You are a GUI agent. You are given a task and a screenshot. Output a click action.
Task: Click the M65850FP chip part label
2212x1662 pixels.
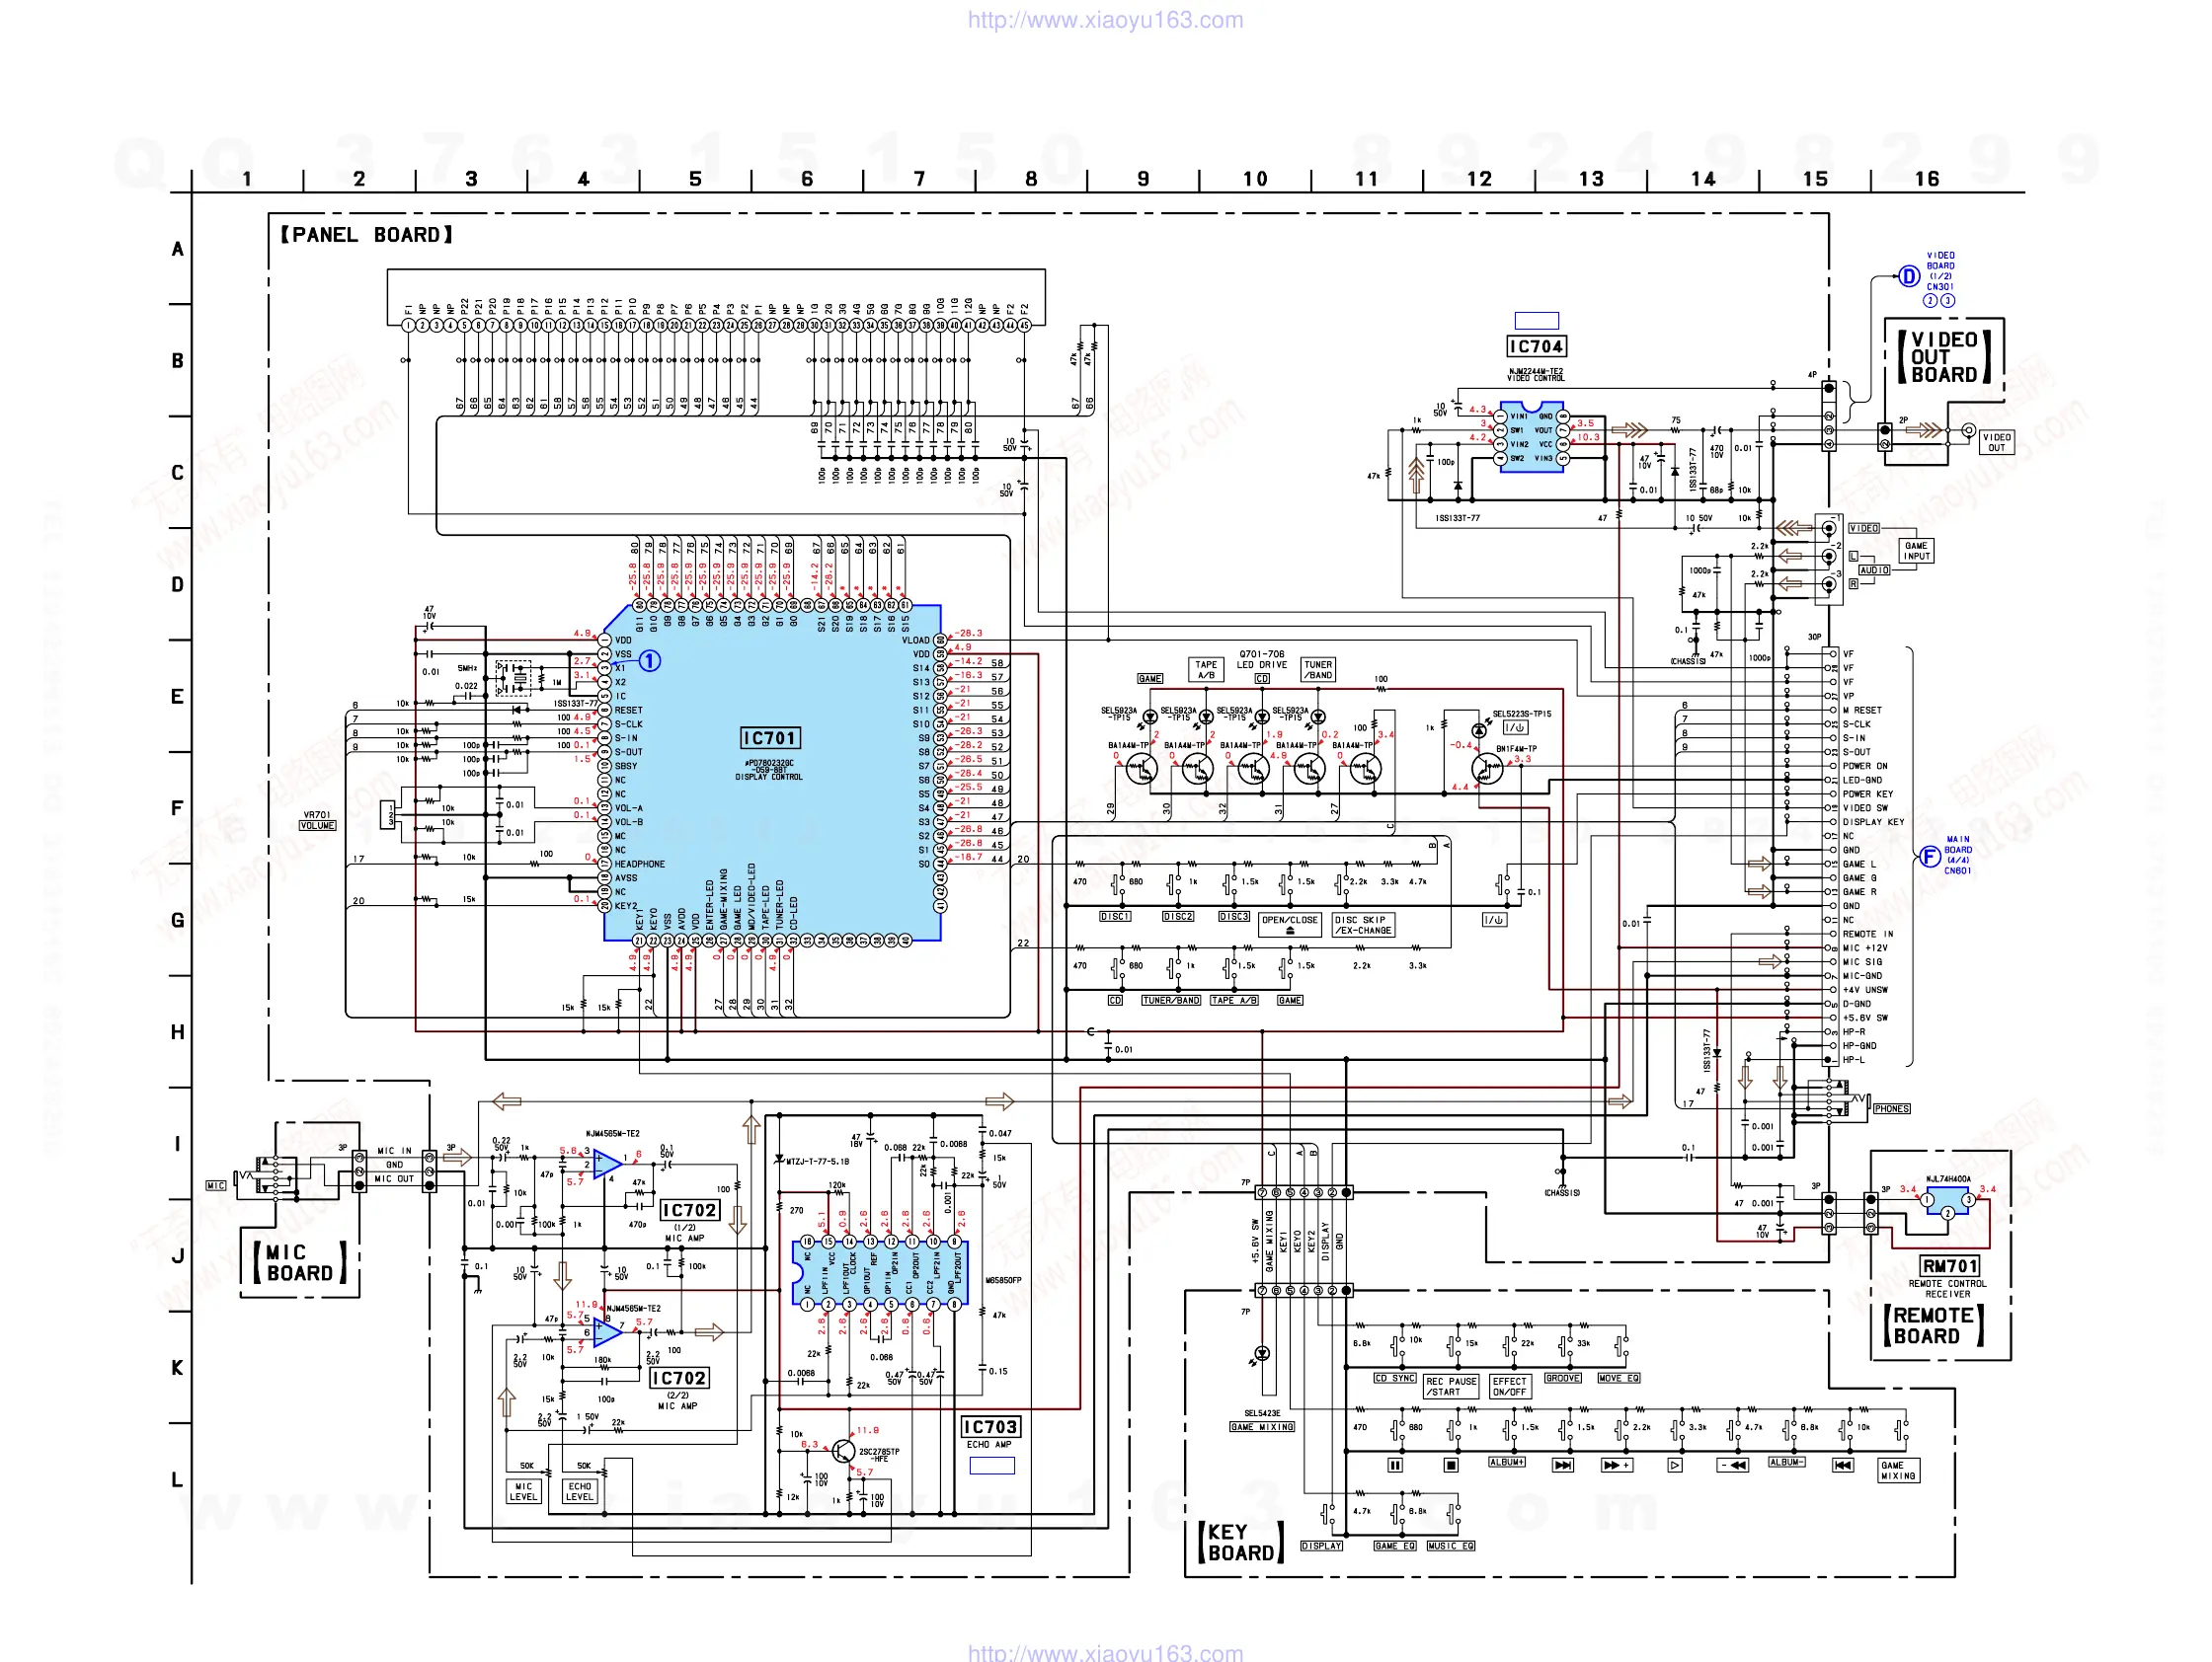pyautogui.click(x=1004, y=1279)
